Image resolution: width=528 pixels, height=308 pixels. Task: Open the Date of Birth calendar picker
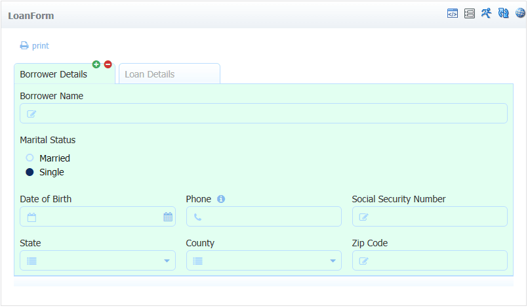coord(168,217)
